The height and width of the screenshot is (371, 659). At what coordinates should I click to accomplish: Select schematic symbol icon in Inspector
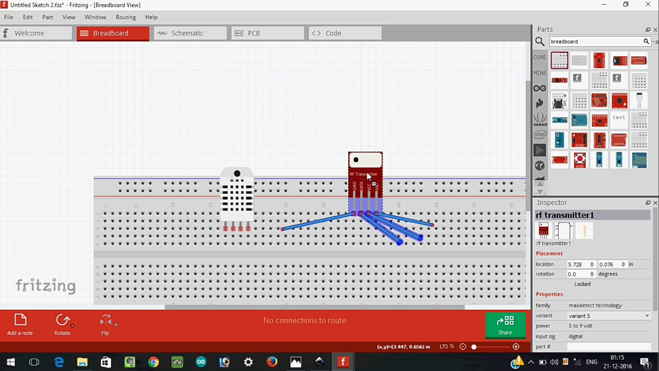click(x=564, y=231)
